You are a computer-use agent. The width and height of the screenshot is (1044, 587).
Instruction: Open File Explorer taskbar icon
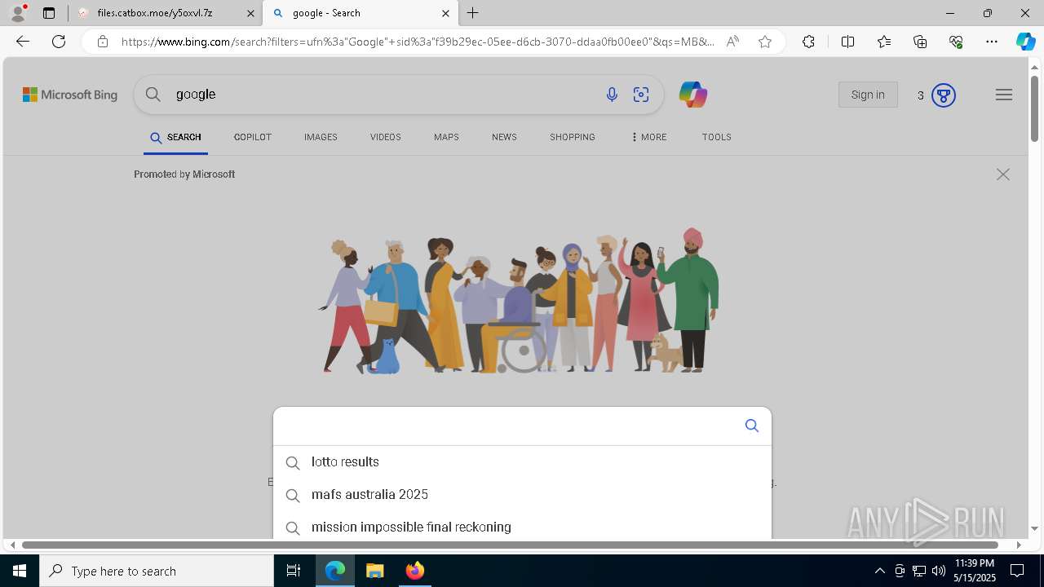point(375,571)
